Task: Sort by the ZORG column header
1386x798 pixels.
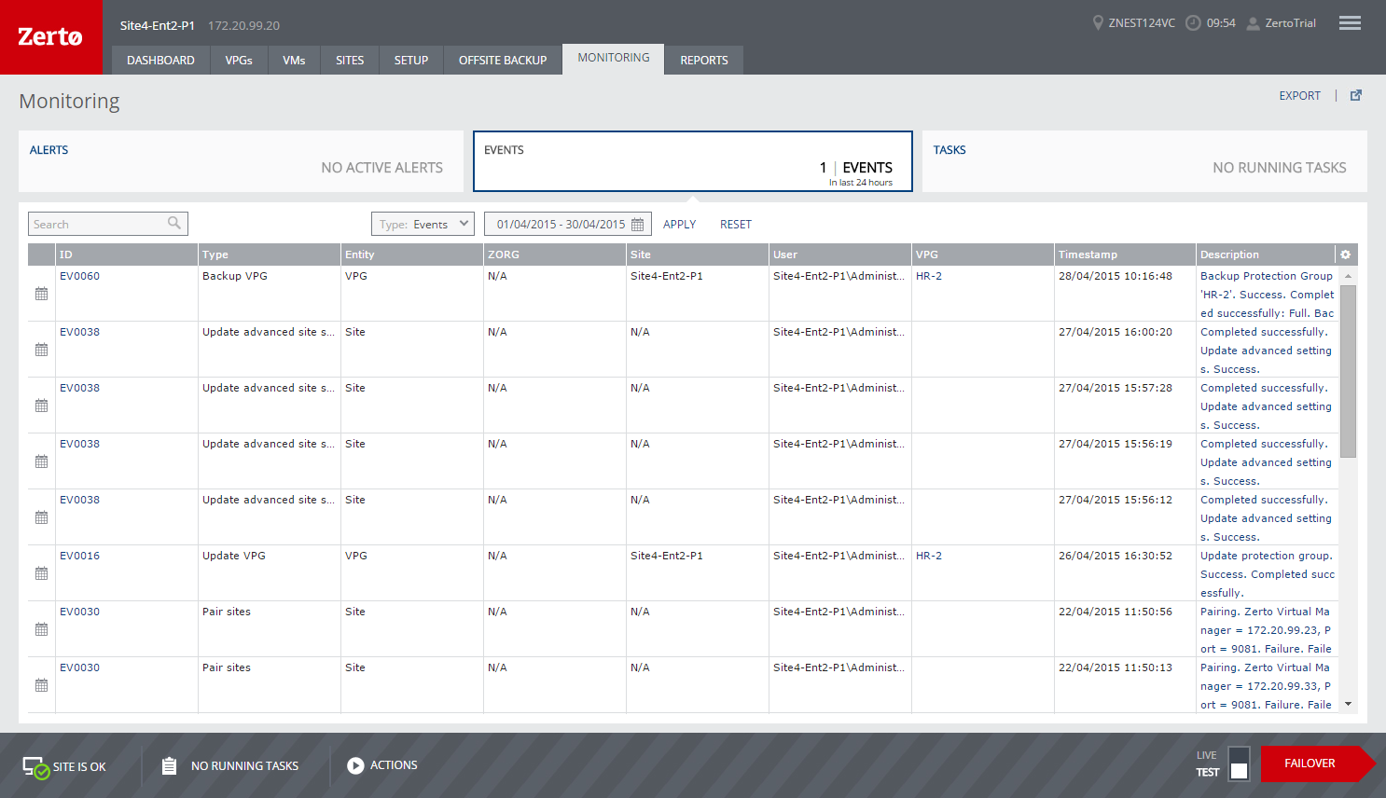Action: tap(555, 255)
